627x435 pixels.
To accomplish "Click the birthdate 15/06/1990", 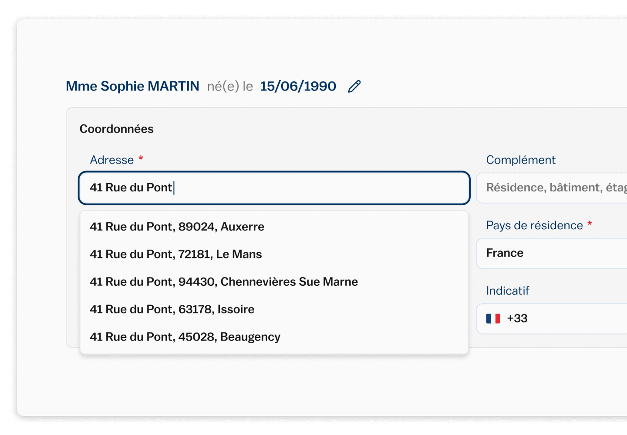I will [x=298, y=86].
